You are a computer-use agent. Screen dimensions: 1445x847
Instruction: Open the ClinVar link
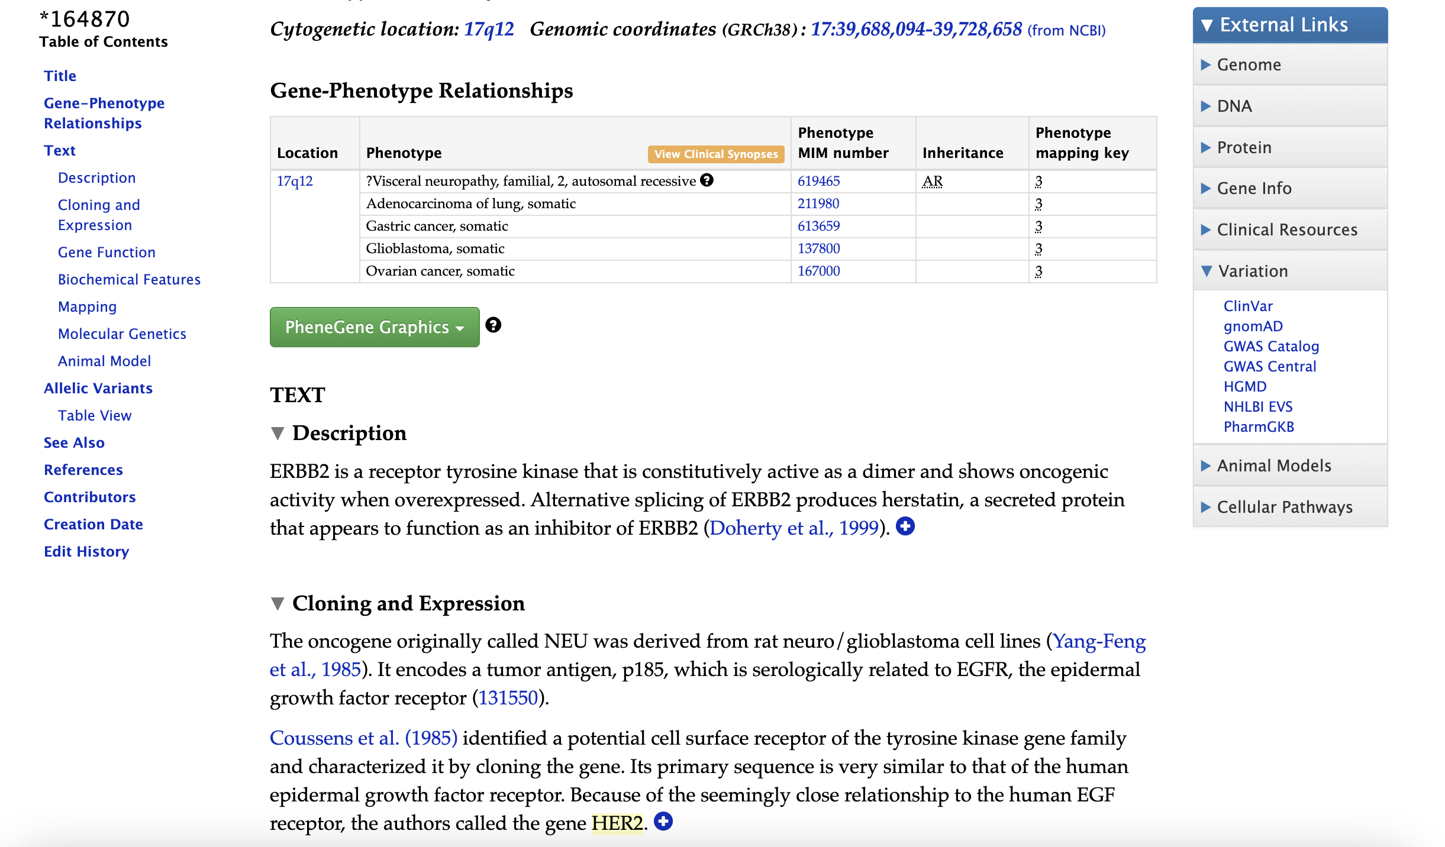tap(1248, 306)
